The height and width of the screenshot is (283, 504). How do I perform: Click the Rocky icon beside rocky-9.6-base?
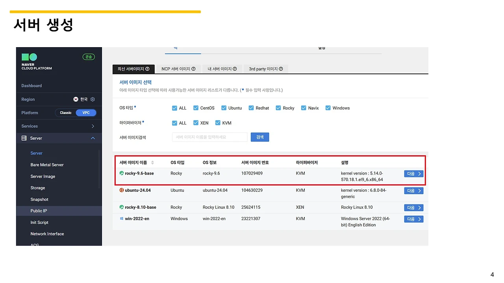(122, 173)
